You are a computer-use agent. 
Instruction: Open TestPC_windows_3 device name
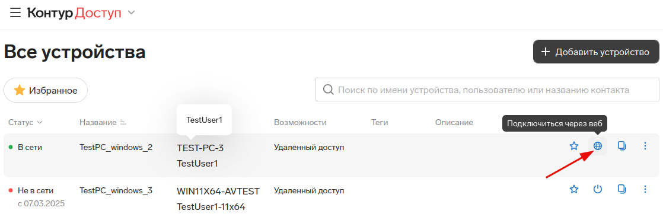116,190
